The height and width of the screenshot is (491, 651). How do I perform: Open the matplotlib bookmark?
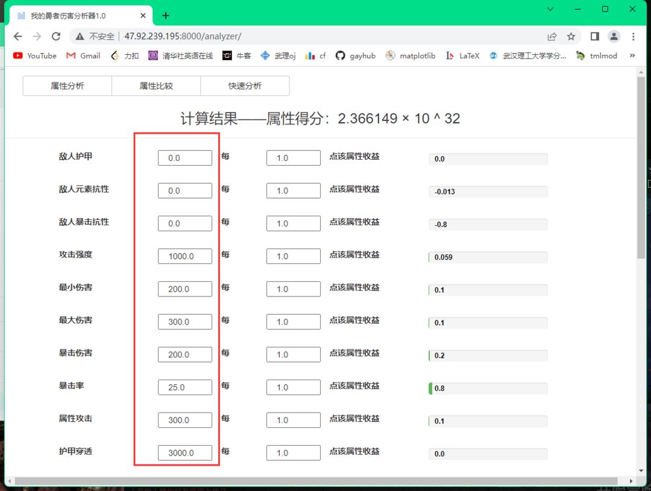pos(410,55)
